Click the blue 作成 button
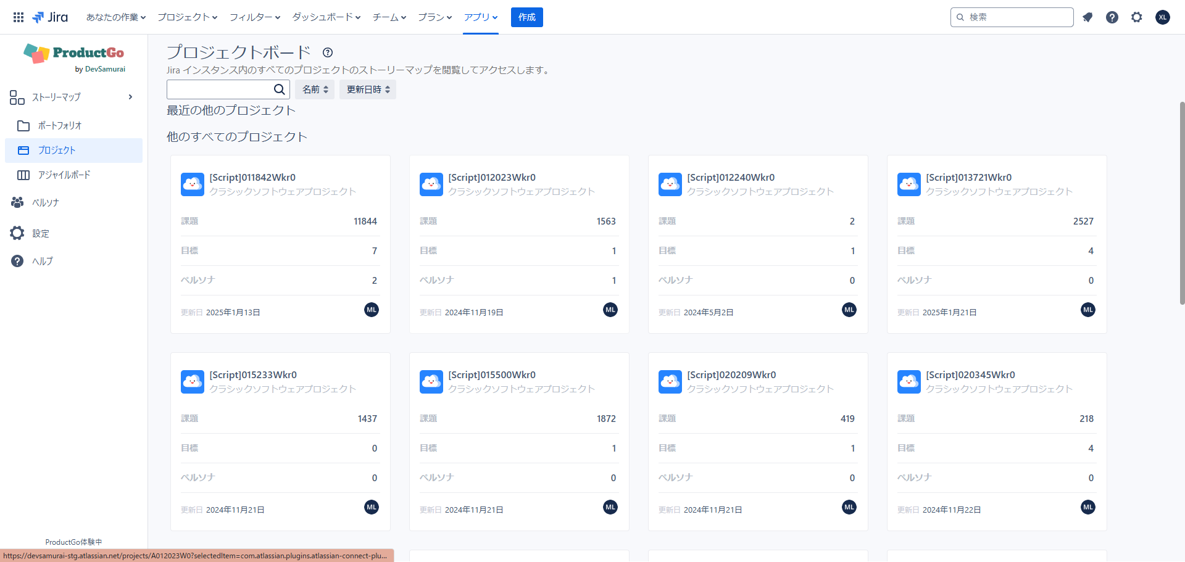The width and height of the screenshot is (1185, 562). (x=526, y=17)
